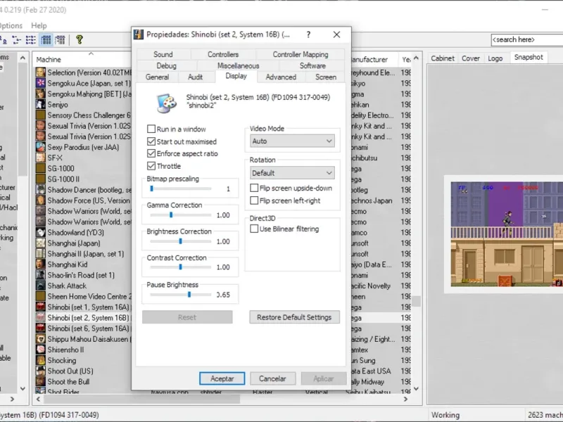Select the details view toolbar icon
Viewport: 563px width, 422px height.
[x=46, y=39]
